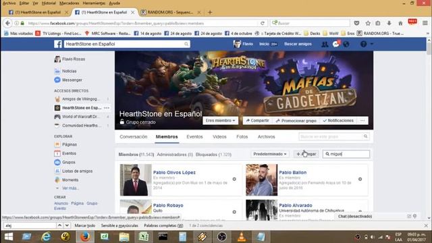
Task: Expand the Eres miembro dropdown
Action: 221,121
